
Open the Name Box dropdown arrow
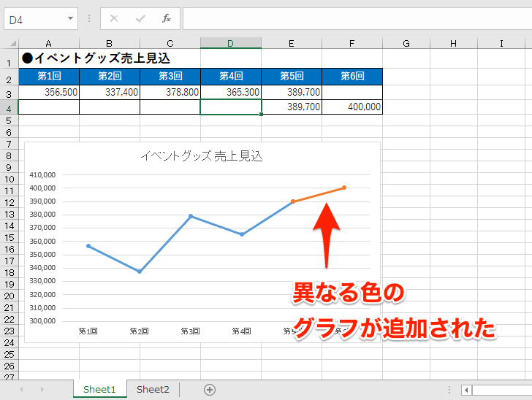(70, 18)
